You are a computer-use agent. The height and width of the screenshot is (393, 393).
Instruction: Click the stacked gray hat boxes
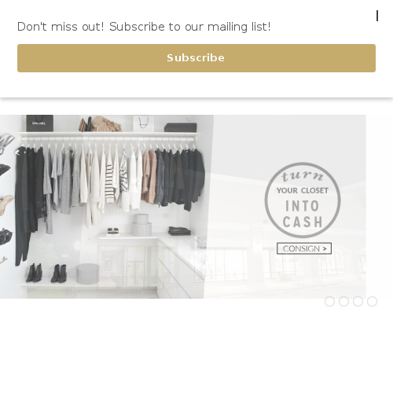(141, 225)
